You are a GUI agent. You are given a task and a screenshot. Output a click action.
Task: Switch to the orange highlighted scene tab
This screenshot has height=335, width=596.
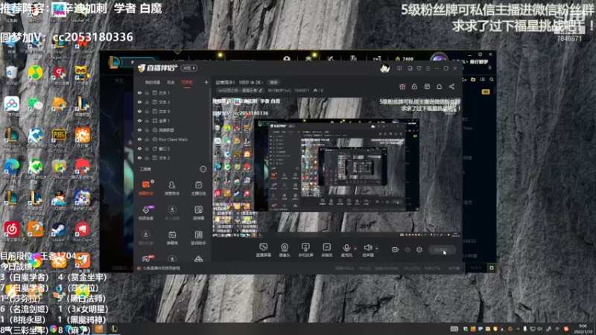coord(187,82)
